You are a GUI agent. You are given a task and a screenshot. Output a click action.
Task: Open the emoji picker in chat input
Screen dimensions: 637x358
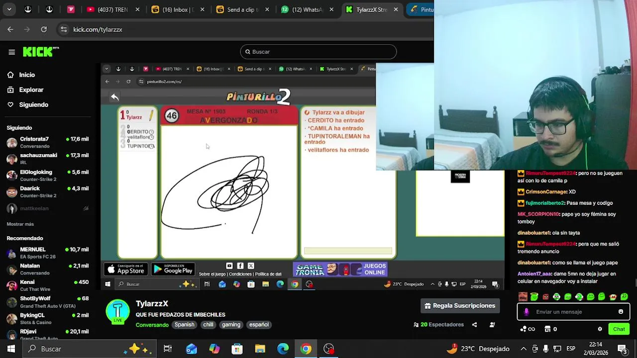(621, 312)
